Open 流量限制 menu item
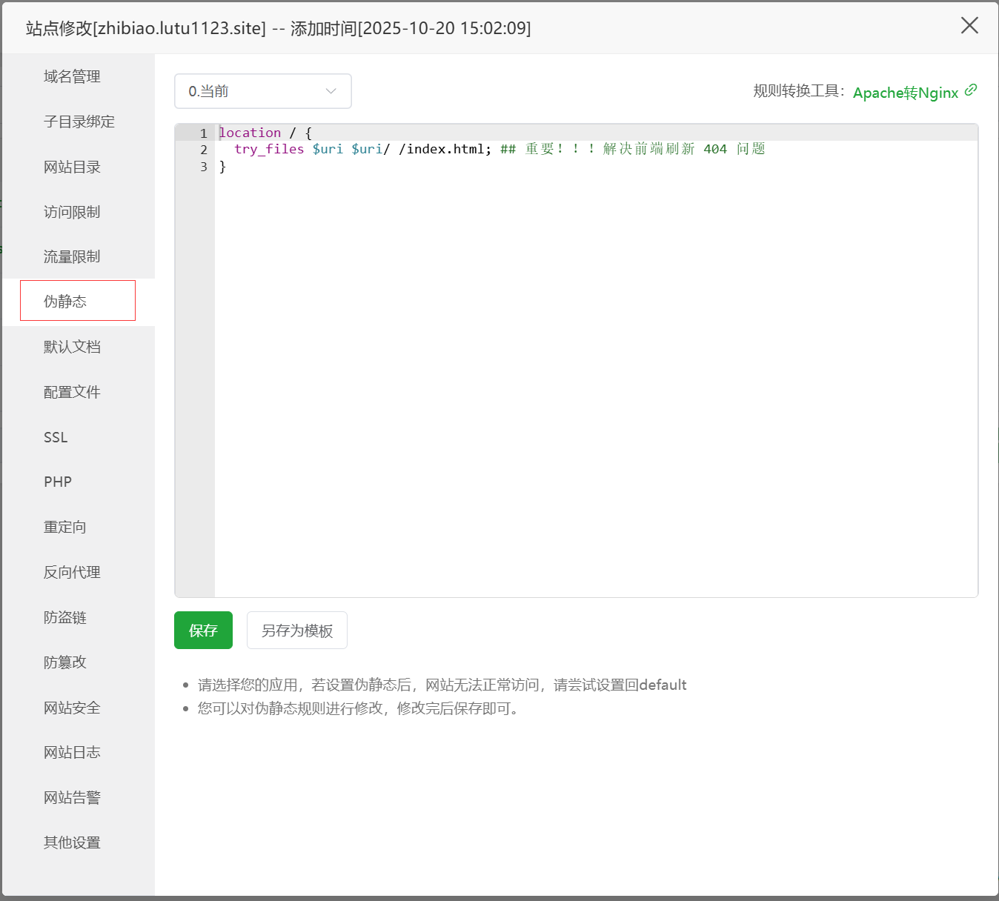Viewport: 999px width, 901px height. click(72, 256)
